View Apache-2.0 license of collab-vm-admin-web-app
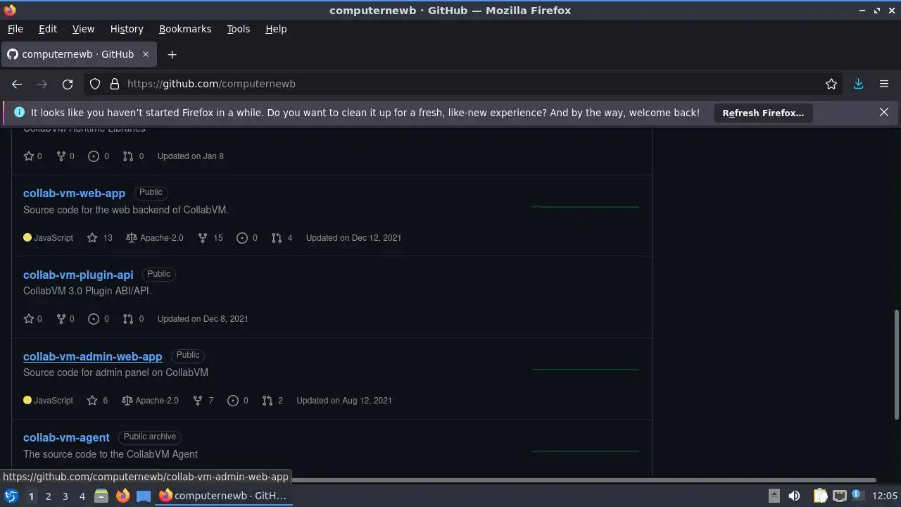Image resolution: width=901 pixels, height=507 pixels. point(150,401)
